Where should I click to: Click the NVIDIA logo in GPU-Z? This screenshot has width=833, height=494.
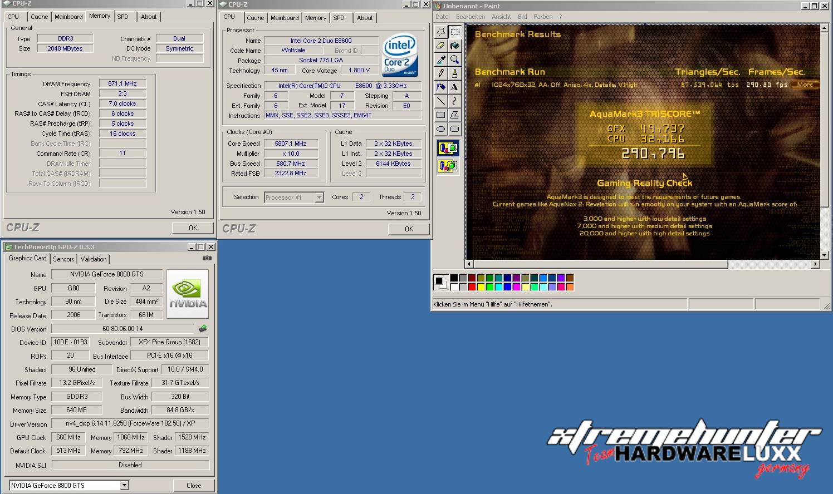click(188, 294)
